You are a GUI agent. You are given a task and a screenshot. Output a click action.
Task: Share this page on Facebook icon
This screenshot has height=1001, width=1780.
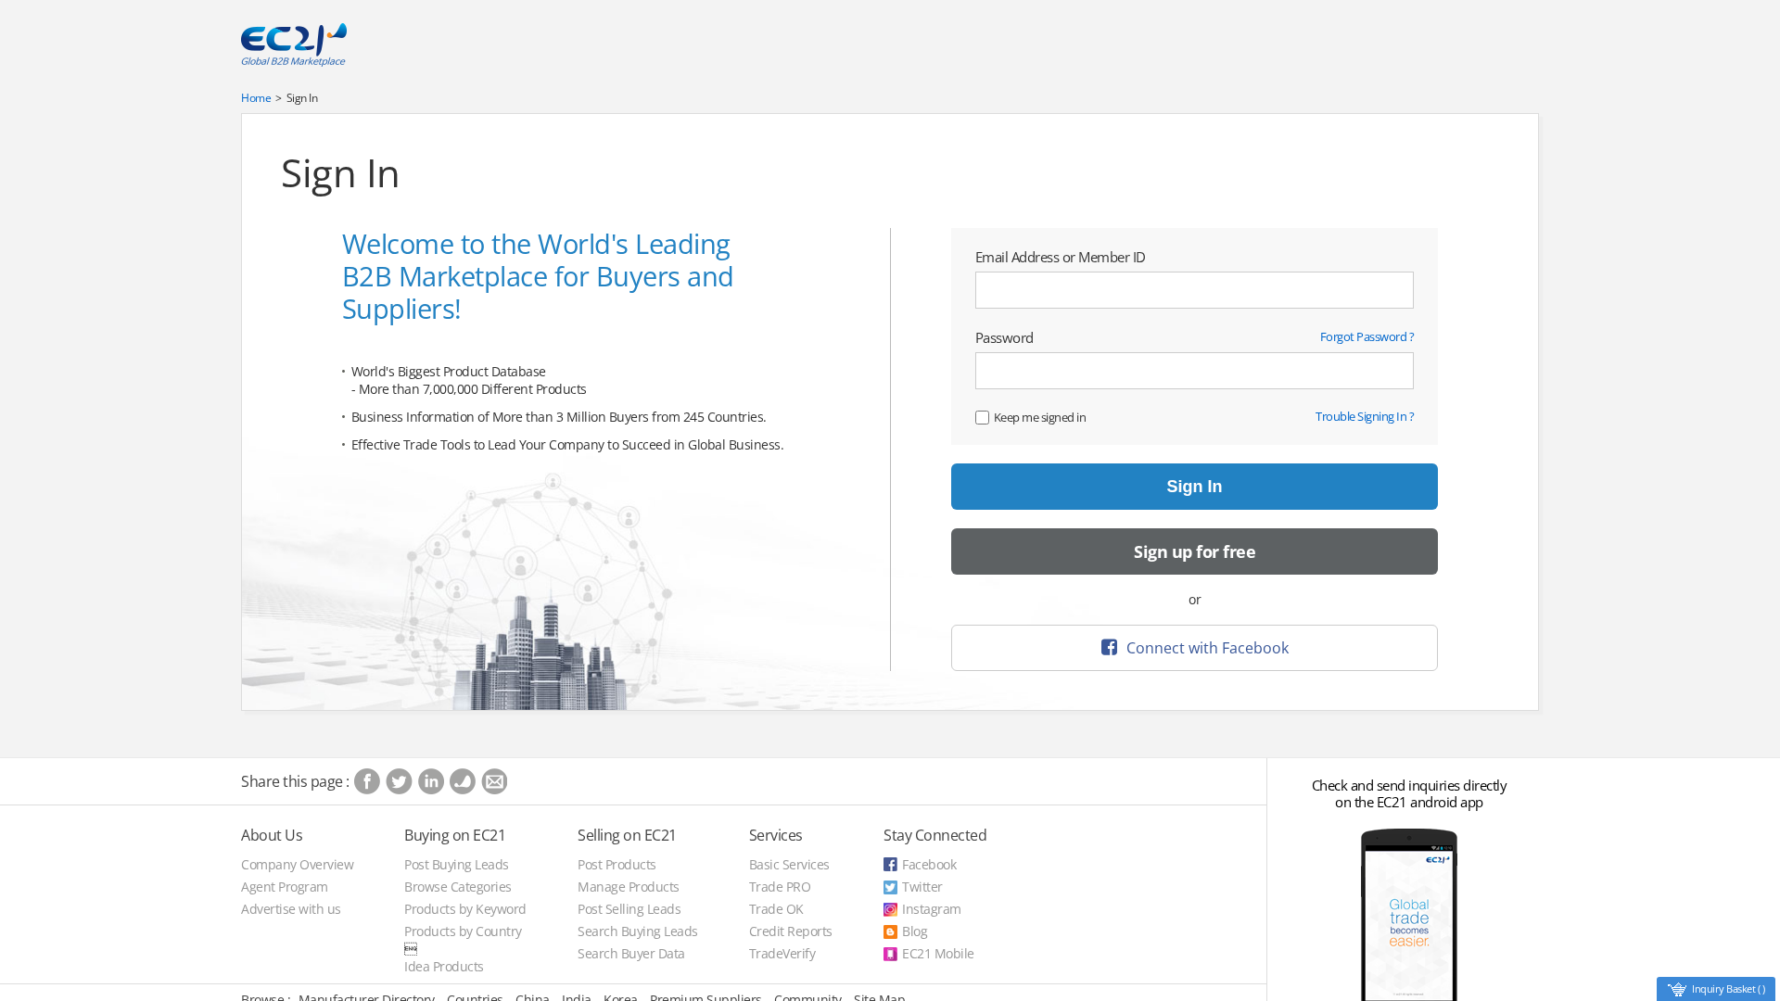click(x=367, y=781)
